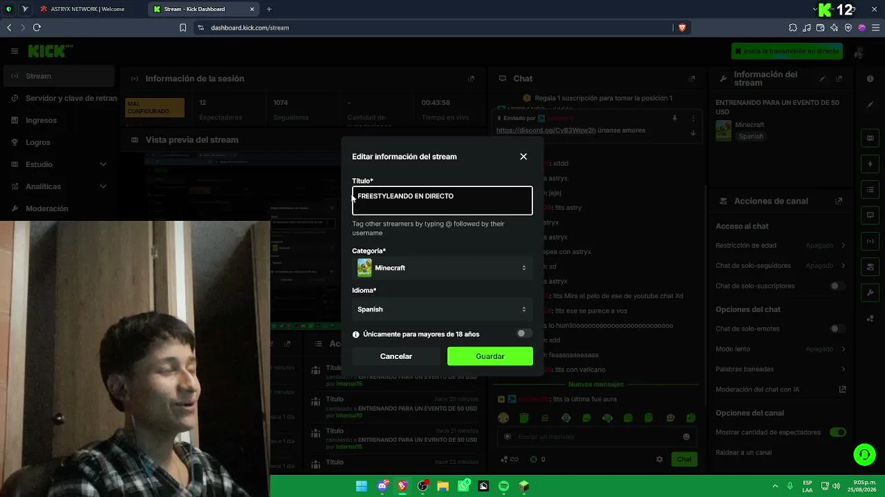Click the pencil icon in Información del stream
885x497 pixels.
822,79
